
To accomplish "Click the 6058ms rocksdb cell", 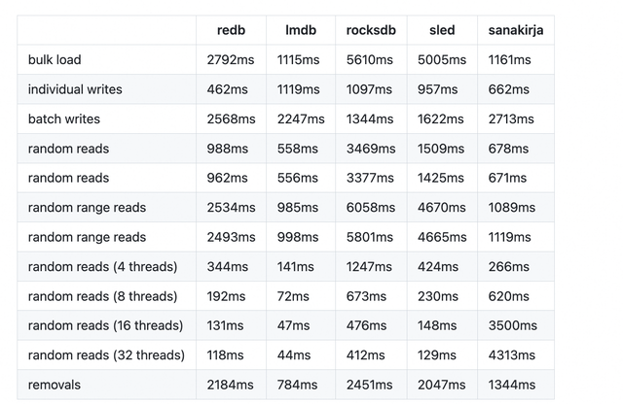I will click(371, 208).
